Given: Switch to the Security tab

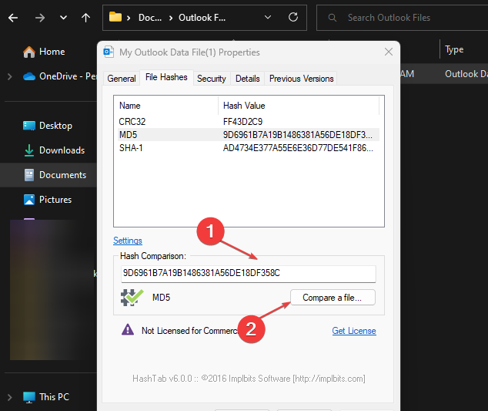Looking at the screenshot, I should coord(212,79).
